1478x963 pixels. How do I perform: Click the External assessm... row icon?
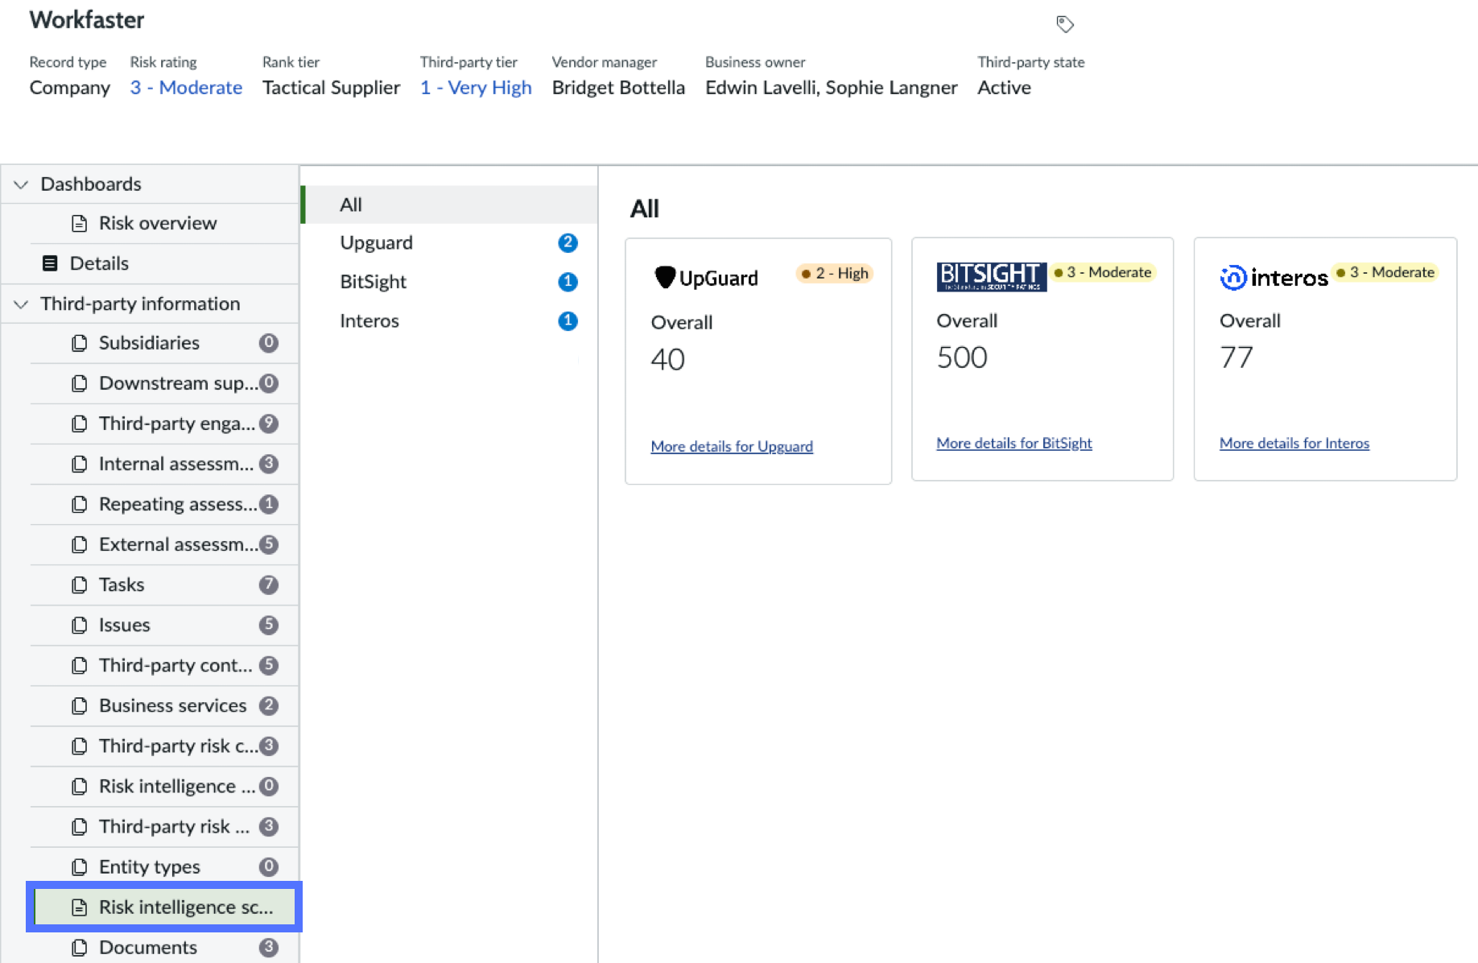click(79, 544)
